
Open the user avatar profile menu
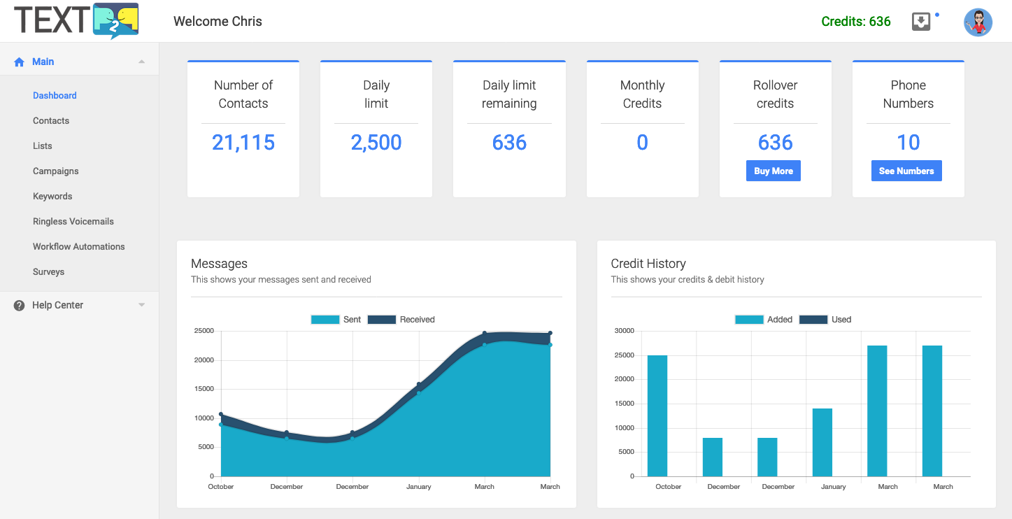click(978, 22)
